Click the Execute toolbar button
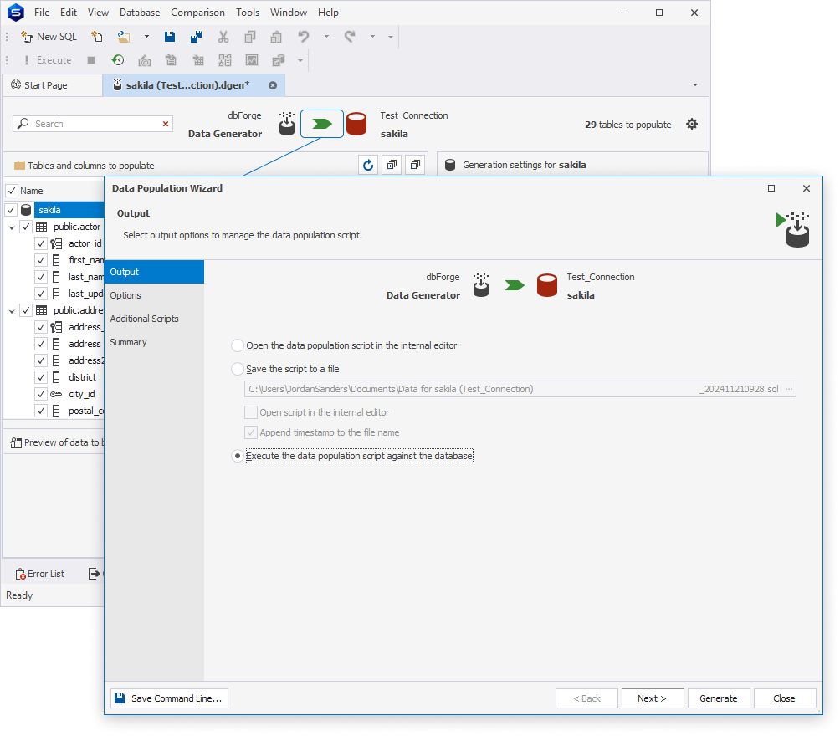Image resolution: width=840 pixels, height=736 pixels. click(x=48, y=60)
